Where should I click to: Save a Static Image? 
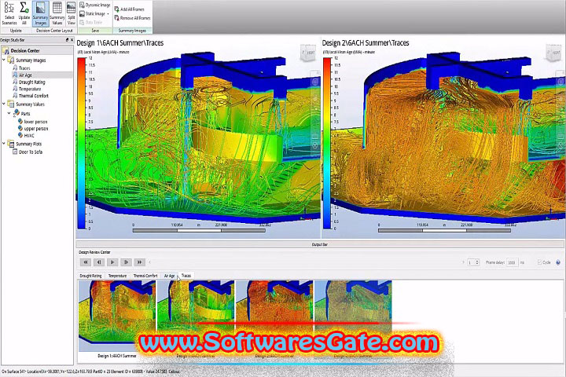pos(93,13)
